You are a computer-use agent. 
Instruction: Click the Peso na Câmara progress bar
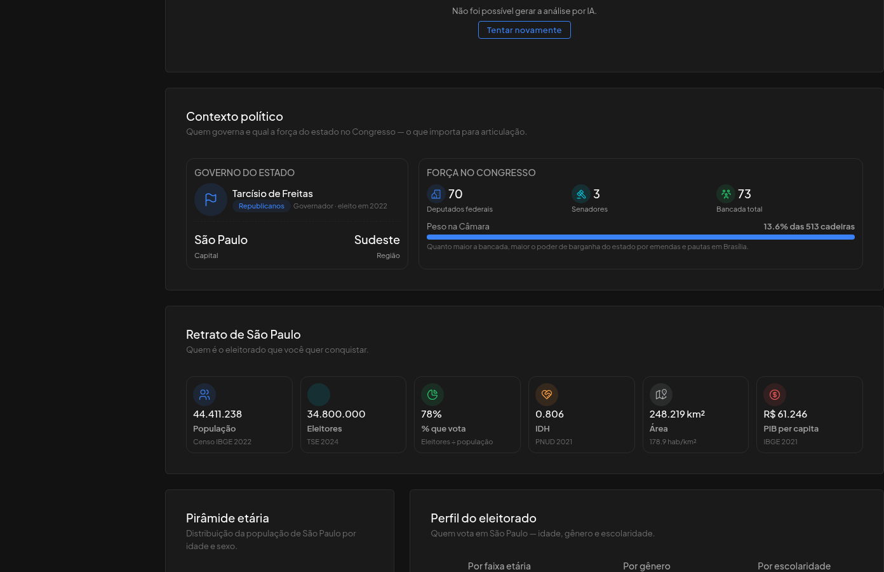tap(641, 237)
